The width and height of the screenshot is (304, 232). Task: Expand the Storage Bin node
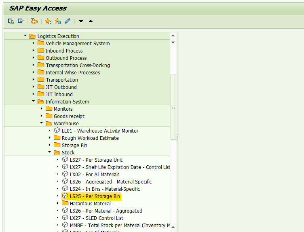pyautogui.click(x=50, y=145)
